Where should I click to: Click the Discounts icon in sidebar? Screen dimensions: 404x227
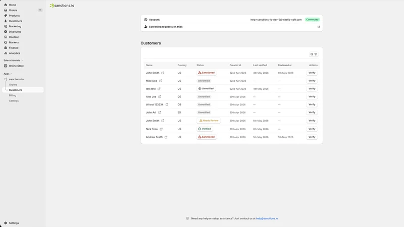point(6,32)
